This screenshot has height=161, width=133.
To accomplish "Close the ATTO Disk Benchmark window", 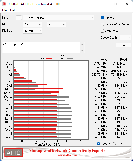I will tap(127, 4).
